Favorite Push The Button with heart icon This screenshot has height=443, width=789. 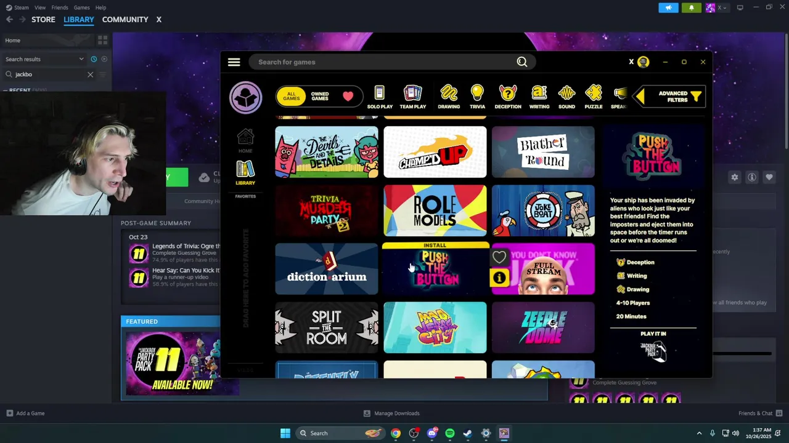(499, 257)
